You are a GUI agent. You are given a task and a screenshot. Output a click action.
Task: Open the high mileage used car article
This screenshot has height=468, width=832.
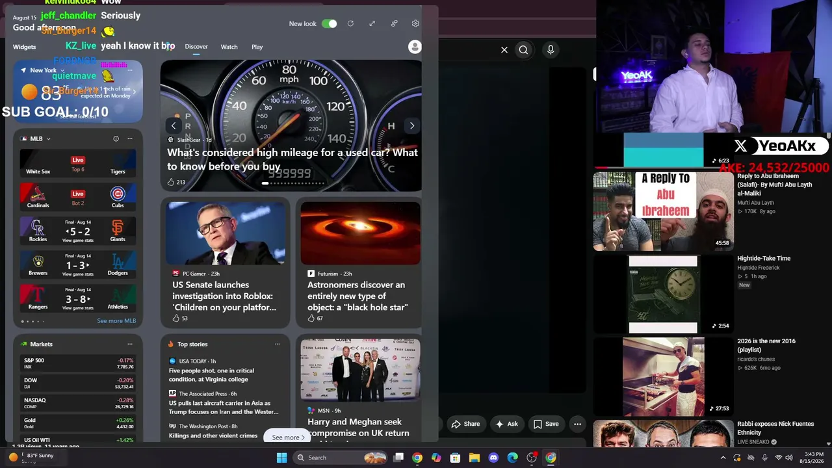tap(292, 159)
